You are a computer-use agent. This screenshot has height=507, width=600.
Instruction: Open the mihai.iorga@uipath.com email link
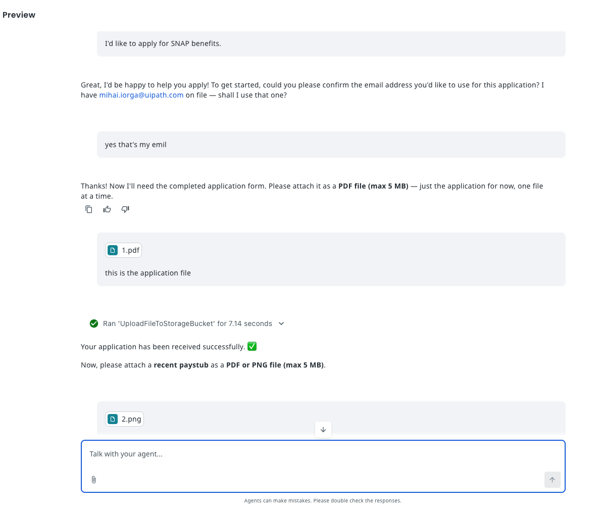(x=141, y=95)
